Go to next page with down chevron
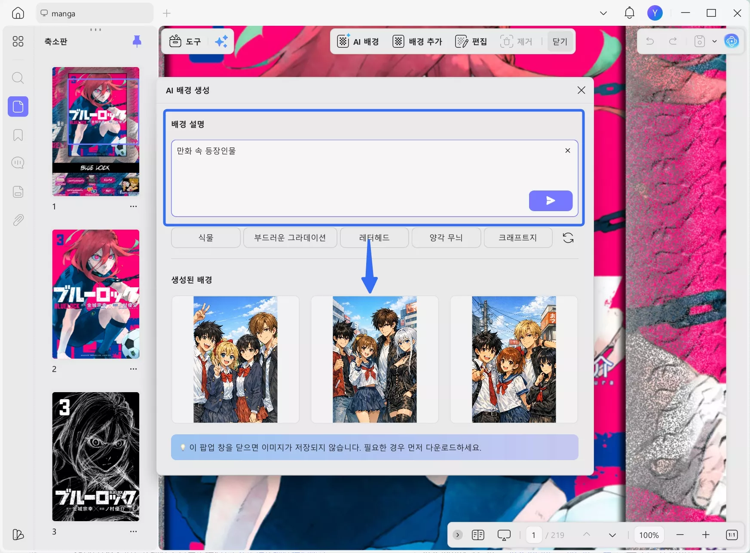Image resolution: width=750 pixels, height=553 pixels. [612, 535]
